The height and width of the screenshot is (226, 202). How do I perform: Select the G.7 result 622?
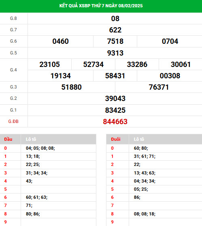pyautogui.click(x=115, y=30)
